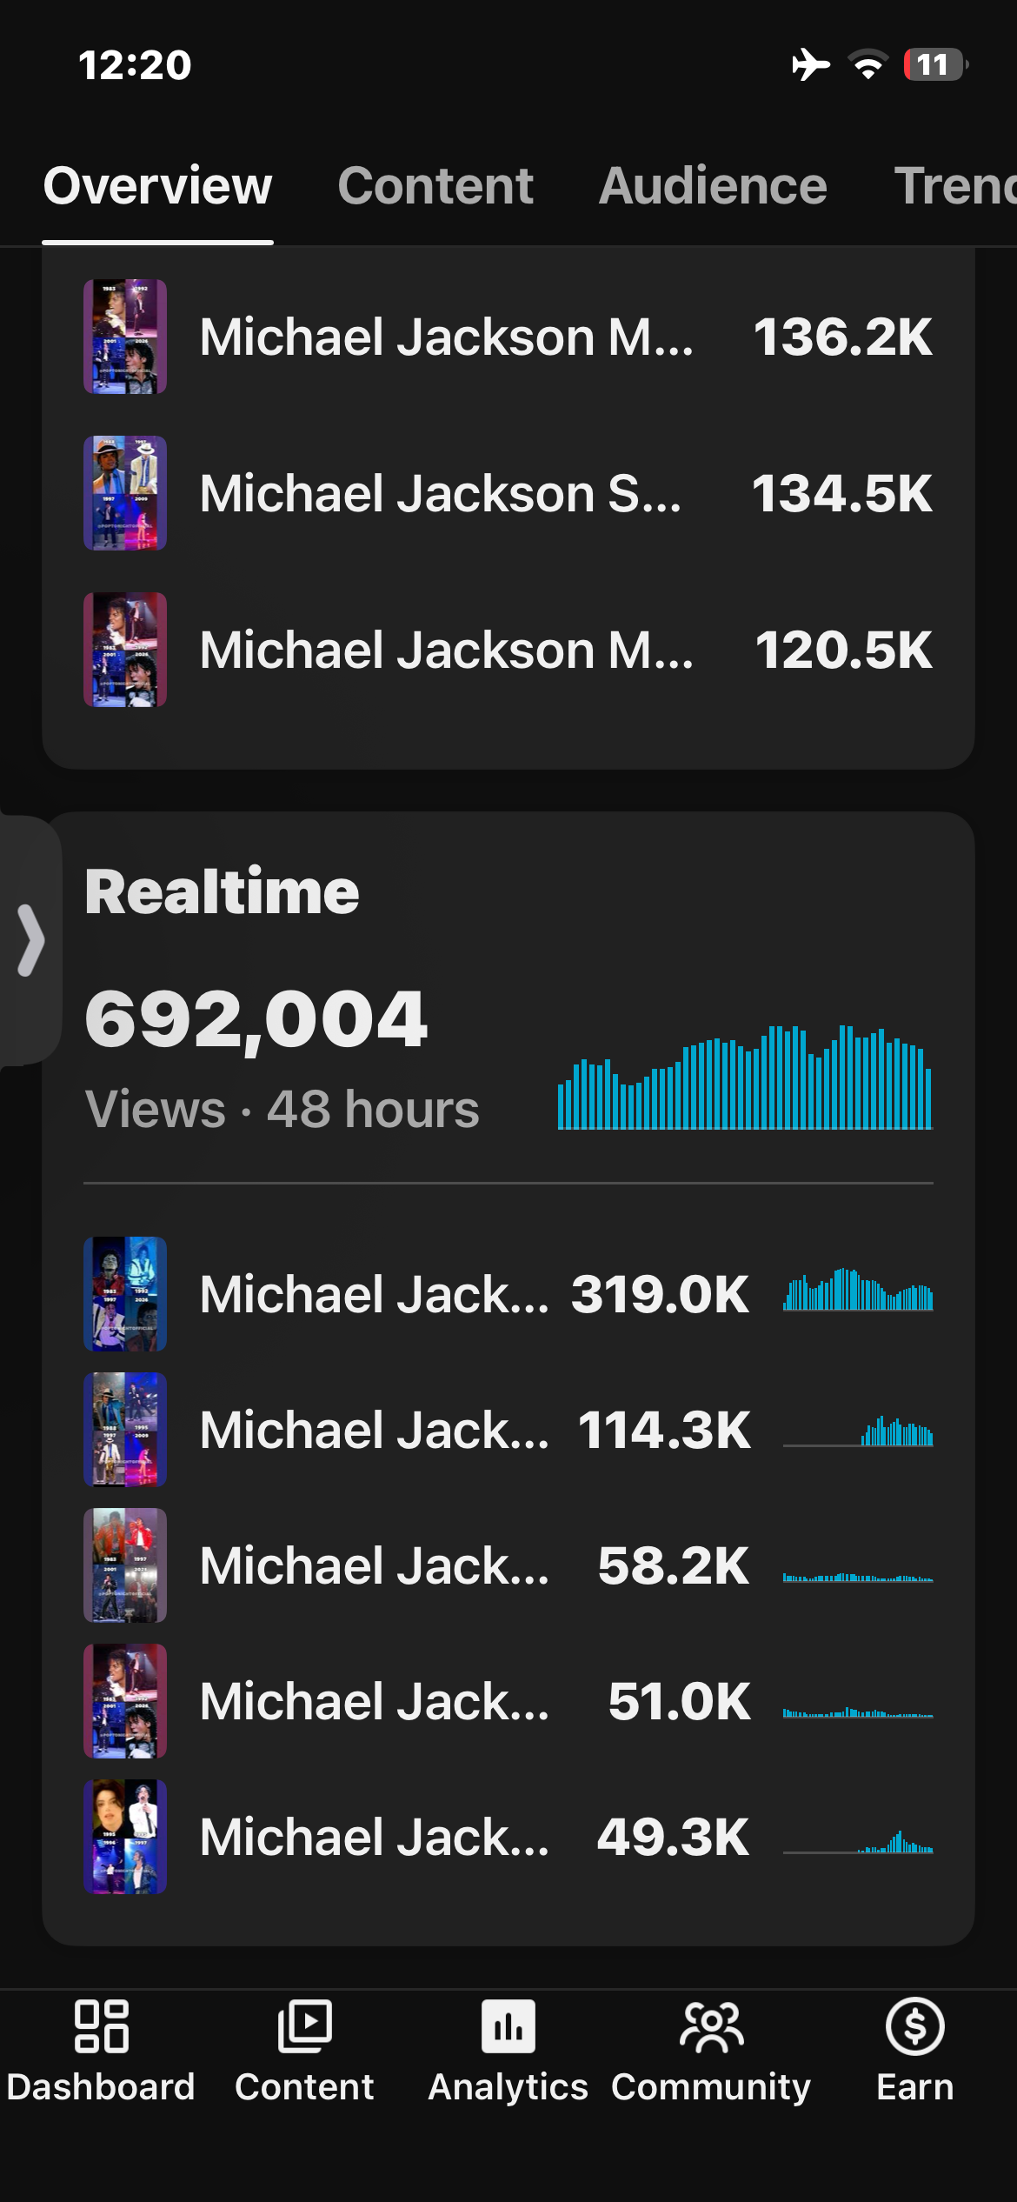Open the video with 136.2K views
1017x2202 pixels.
508,337
